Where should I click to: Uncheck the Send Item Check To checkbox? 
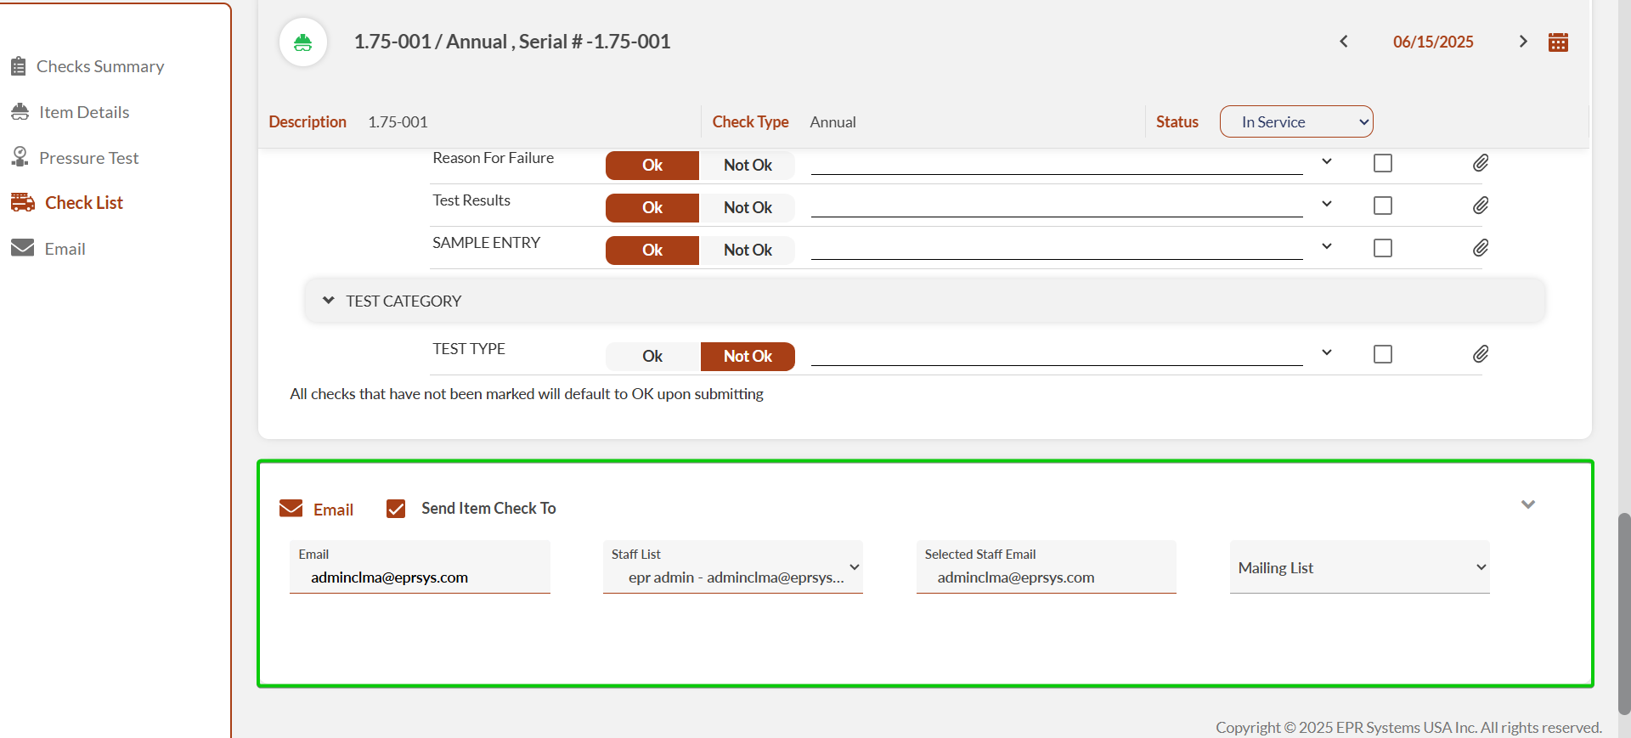click(x=396, y=509)
